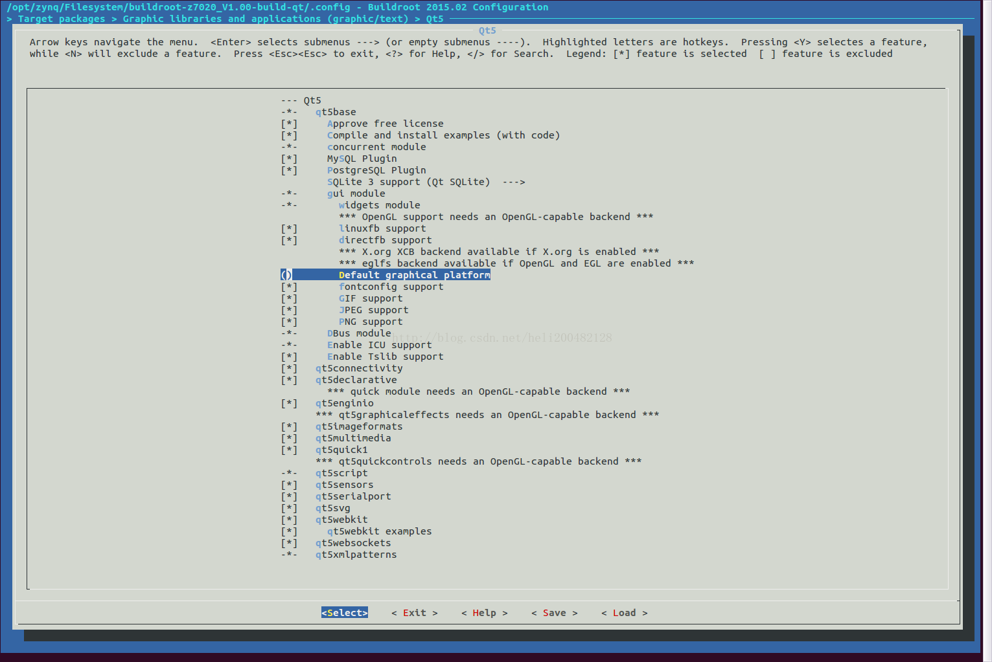Toggle linuxfb support checkbox
Screen dimensions: 992x662
point(289,228)
